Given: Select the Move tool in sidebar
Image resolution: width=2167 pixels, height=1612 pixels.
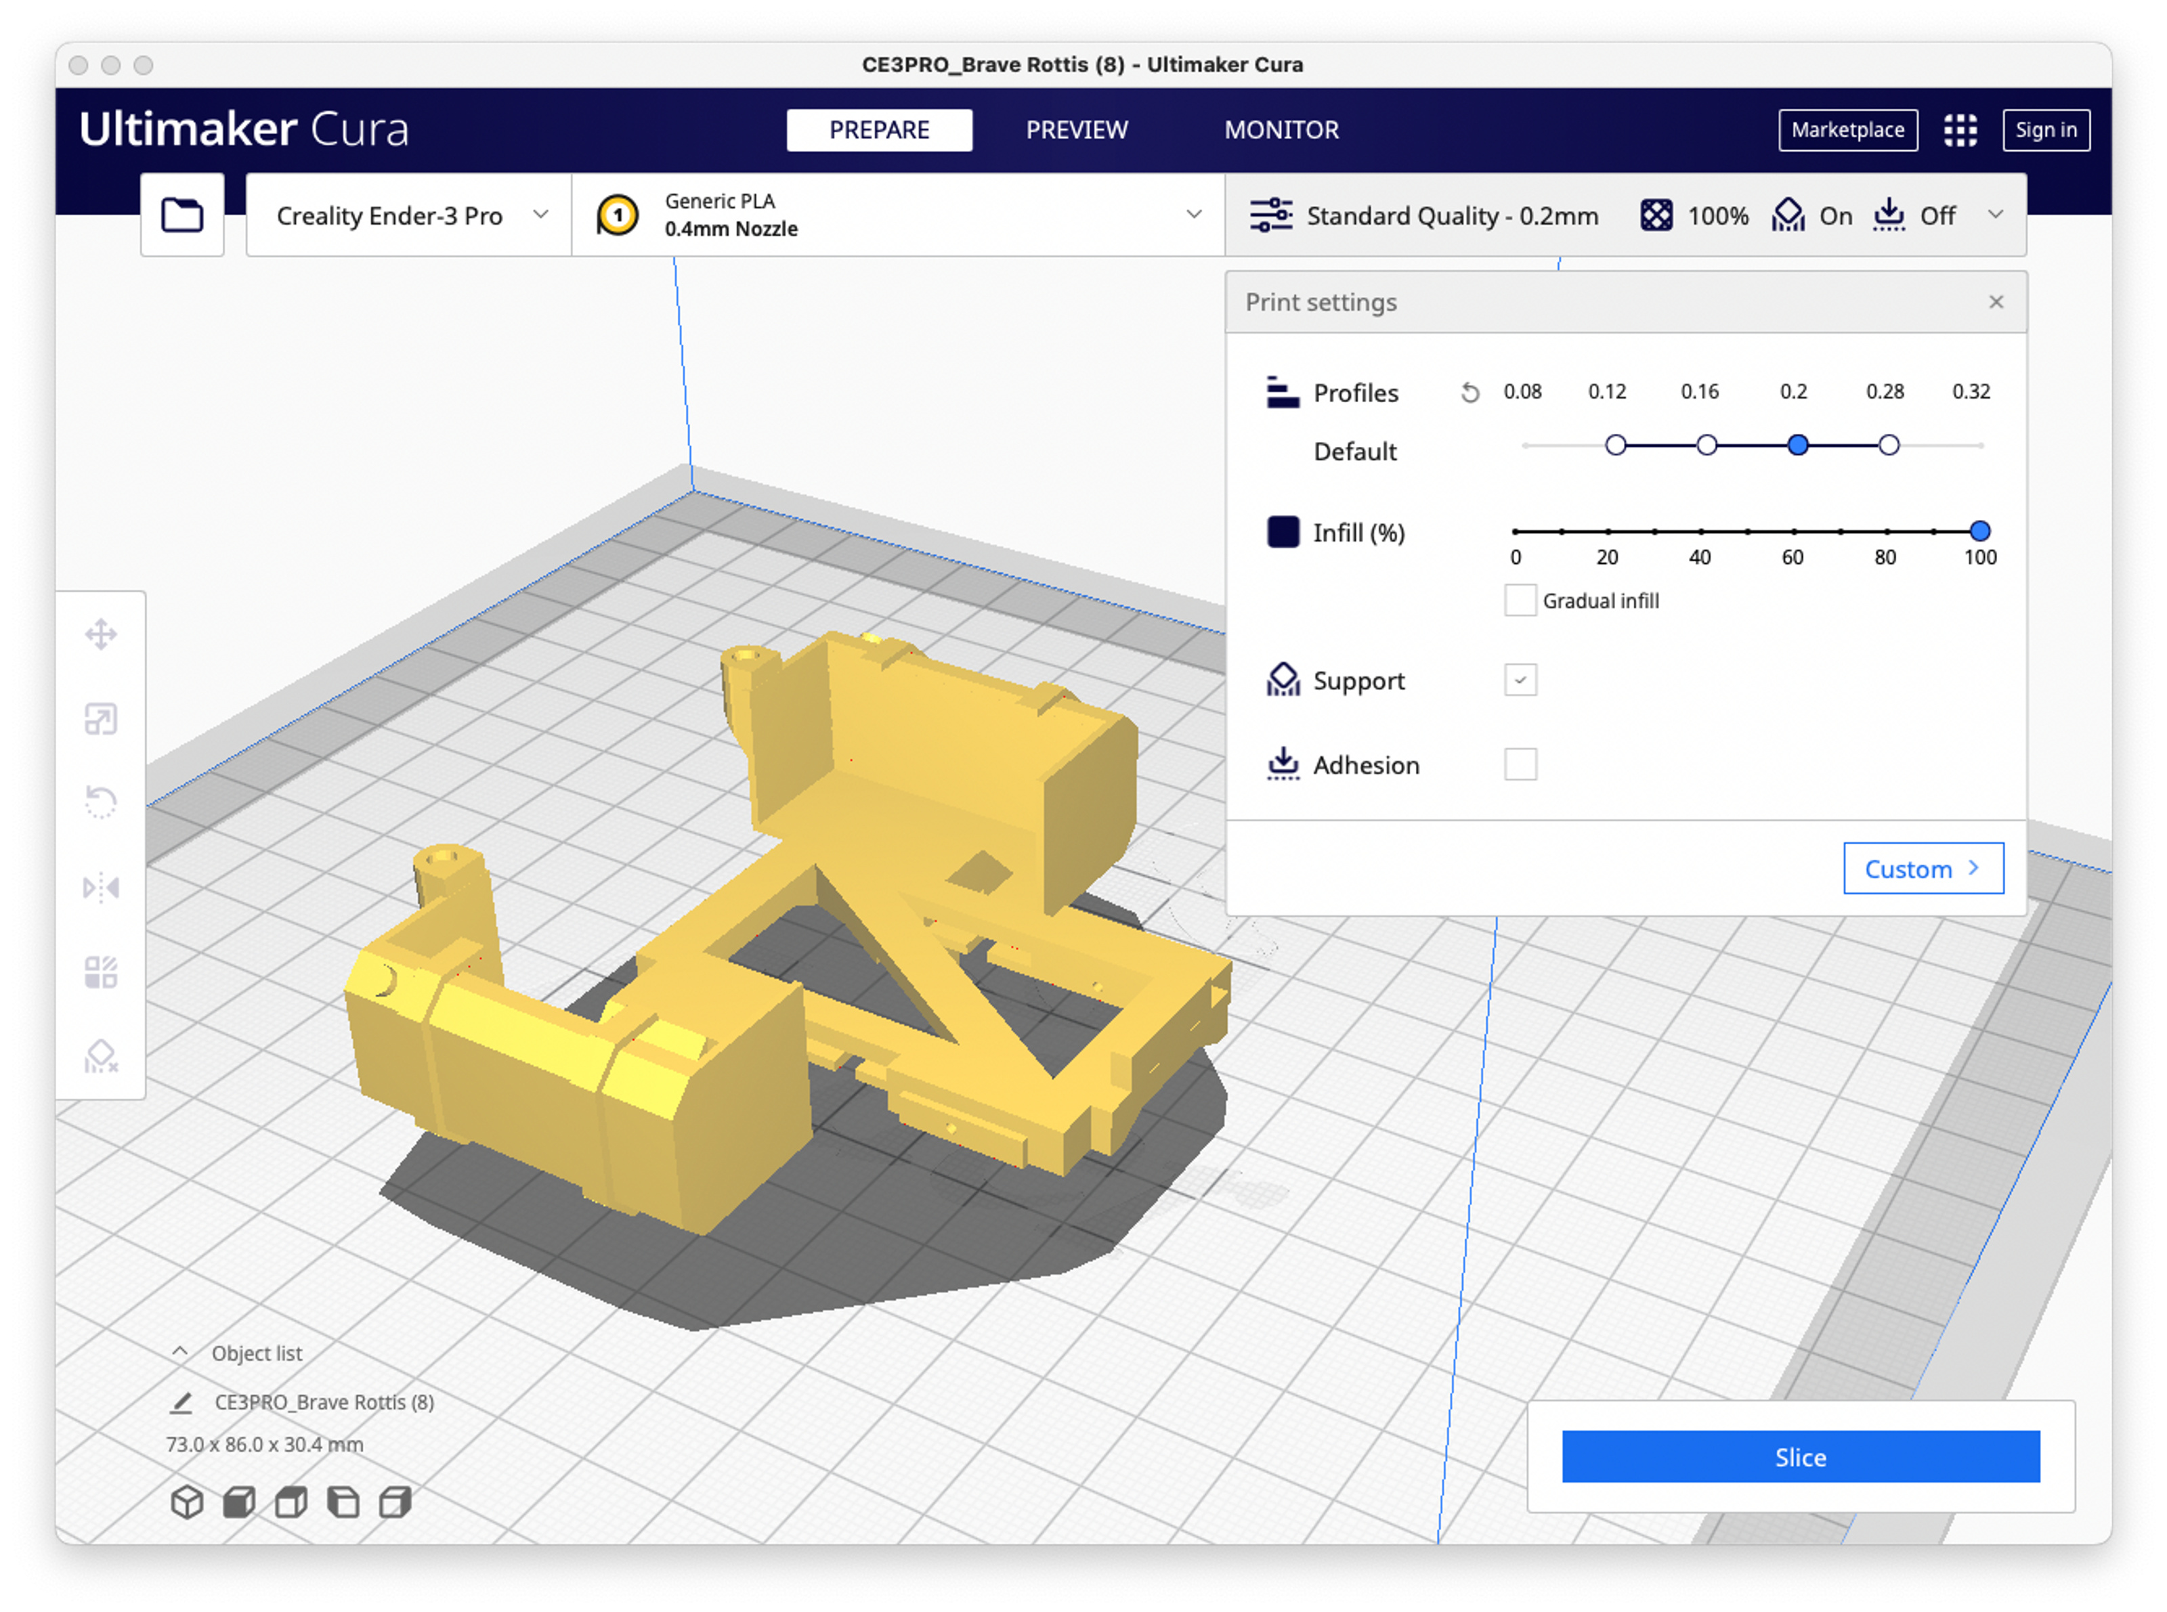Looking at the screenshot, I should (x=100, y=635).
